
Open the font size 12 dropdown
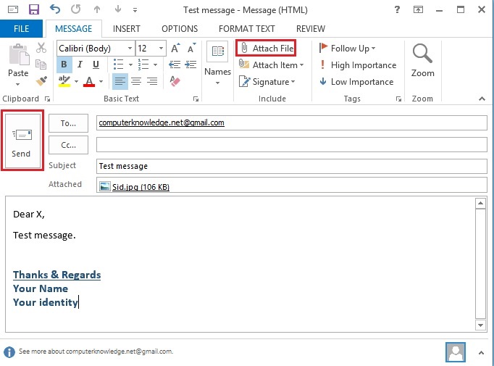point(161,49)
